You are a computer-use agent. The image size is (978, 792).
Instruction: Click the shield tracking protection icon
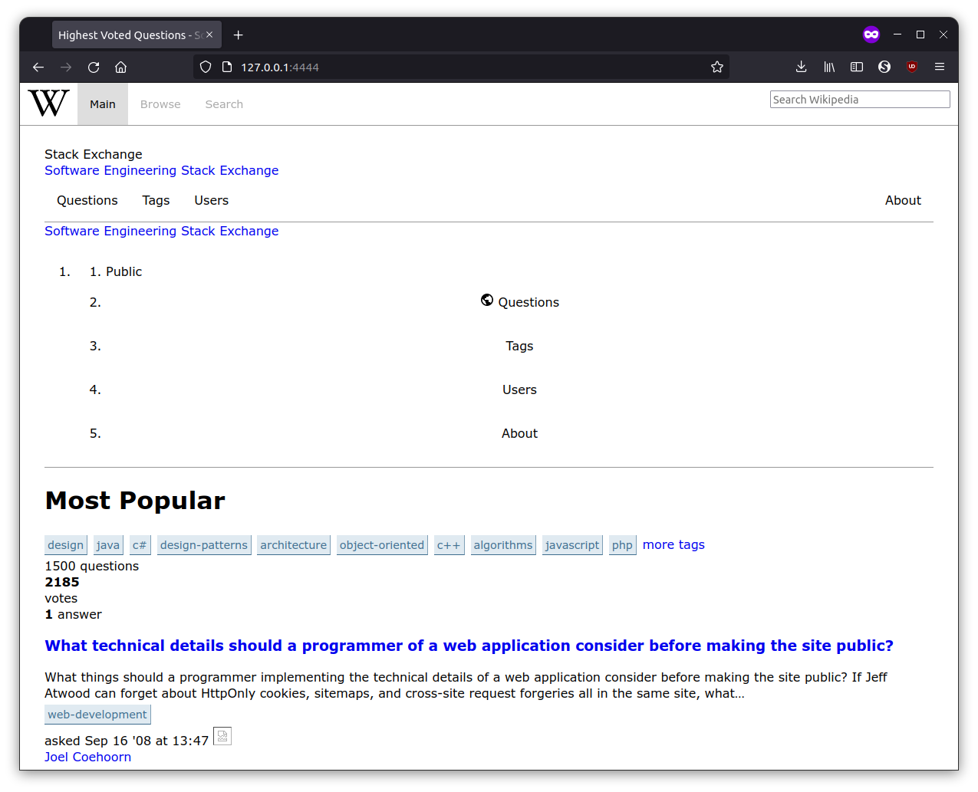click(x=206, y=67)
